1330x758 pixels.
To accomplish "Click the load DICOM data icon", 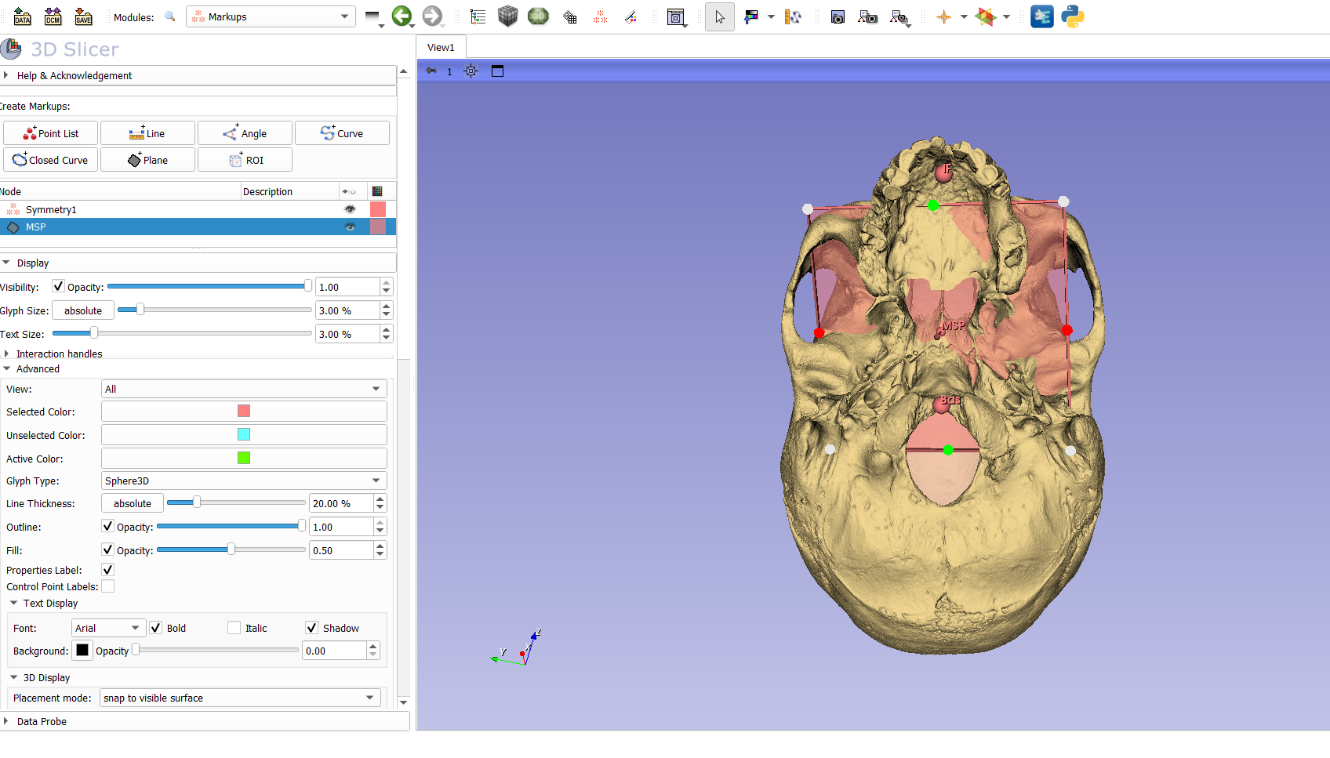I will (53, 16).
